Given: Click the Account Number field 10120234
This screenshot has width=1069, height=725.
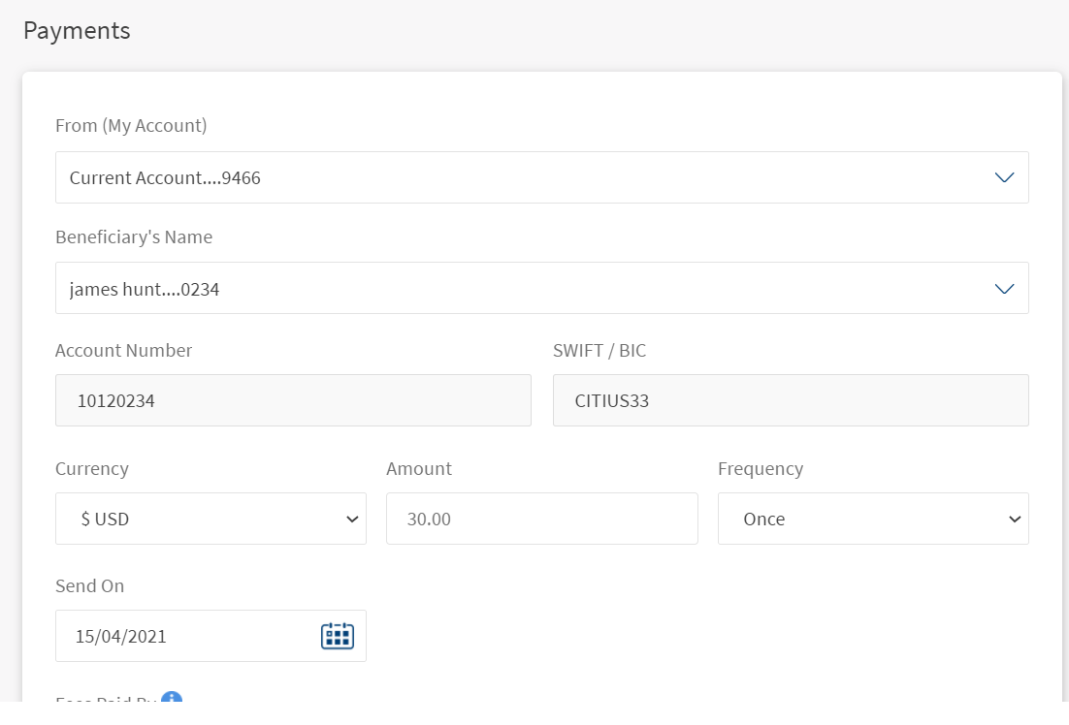Looking at the screenshot, I should point(293,400).
